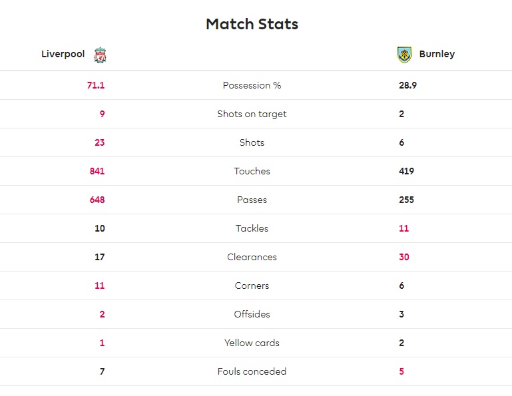Select the Possession % stat label
Screen dimensions: 512x396
[x=252, y=85]
